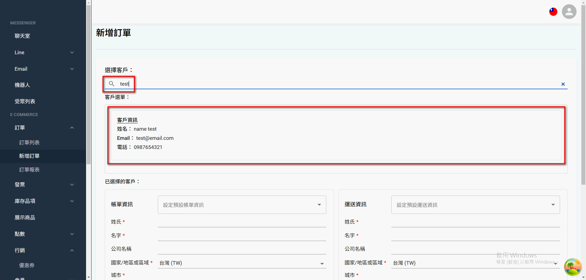
Task: Open the 聊天室 chat page
Action: pos(22,36)
